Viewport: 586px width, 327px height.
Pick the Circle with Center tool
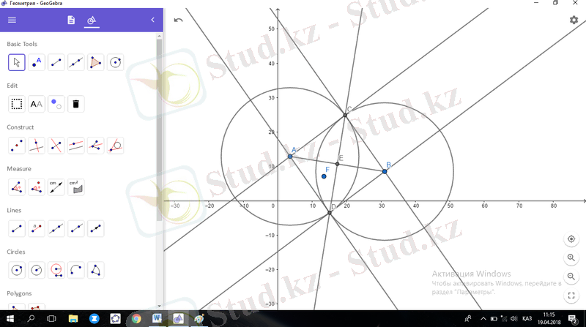(116, 62)
